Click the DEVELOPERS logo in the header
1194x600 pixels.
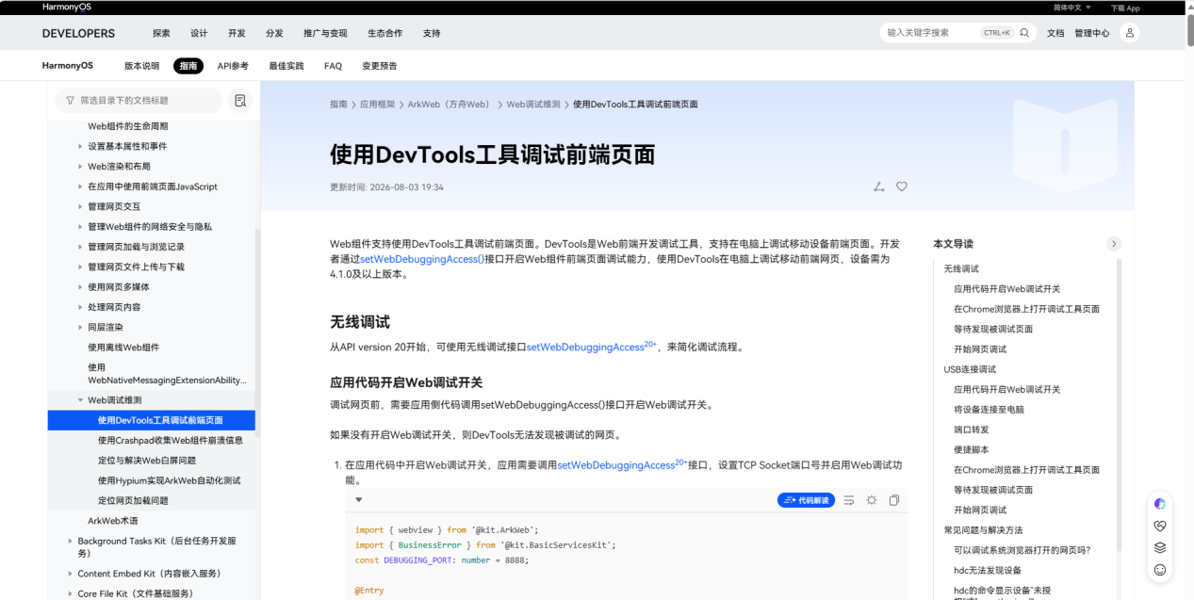click(x=78, y=33)
